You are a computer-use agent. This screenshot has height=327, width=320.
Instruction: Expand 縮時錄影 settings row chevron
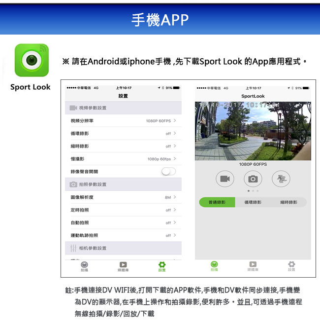coord(175,146)
